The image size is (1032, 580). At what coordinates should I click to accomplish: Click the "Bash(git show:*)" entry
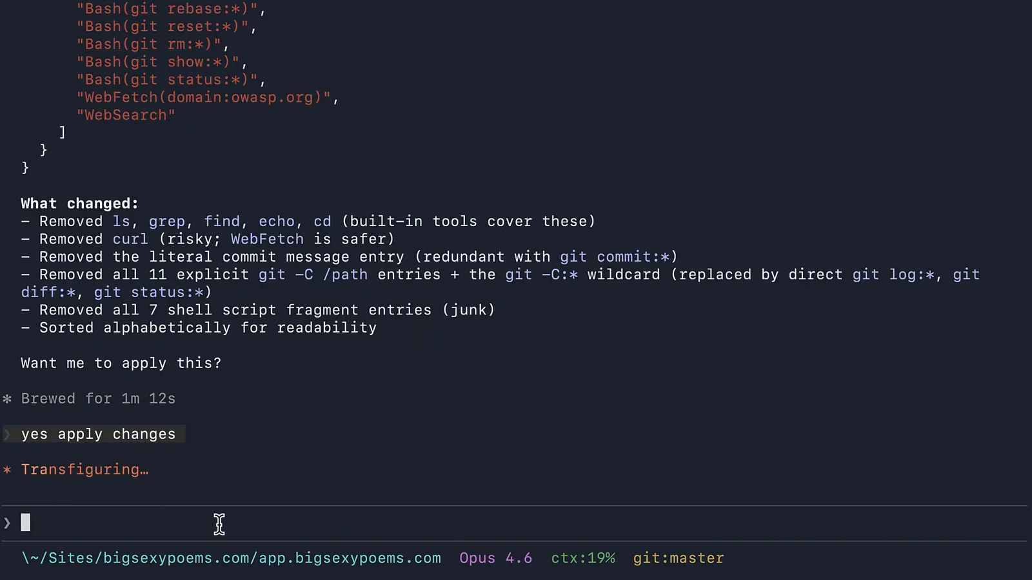pos(158,62)
